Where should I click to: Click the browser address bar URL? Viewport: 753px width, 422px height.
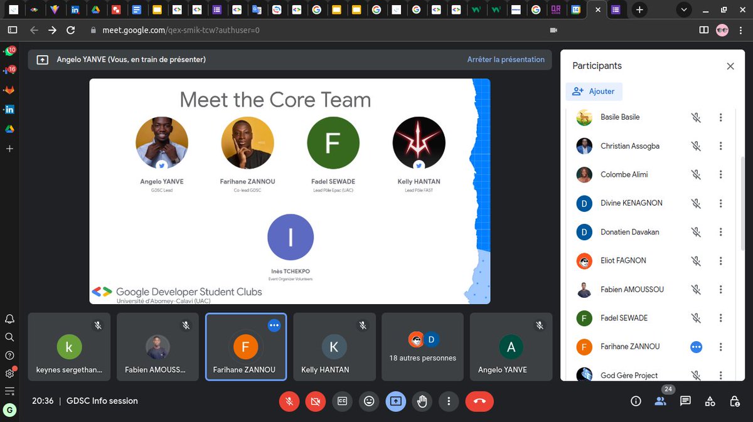(181, 30)
